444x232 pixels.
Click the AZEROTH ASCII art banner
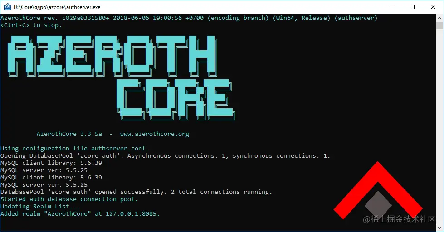112,56
